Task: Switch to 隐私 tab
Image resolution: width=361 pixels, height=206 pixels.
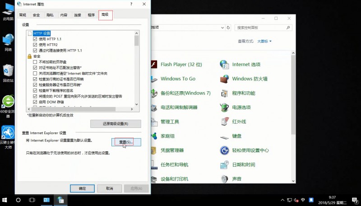Action: point(50,15)
